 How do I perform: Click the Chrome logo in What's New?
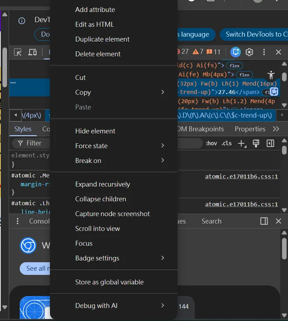[28, 245]
